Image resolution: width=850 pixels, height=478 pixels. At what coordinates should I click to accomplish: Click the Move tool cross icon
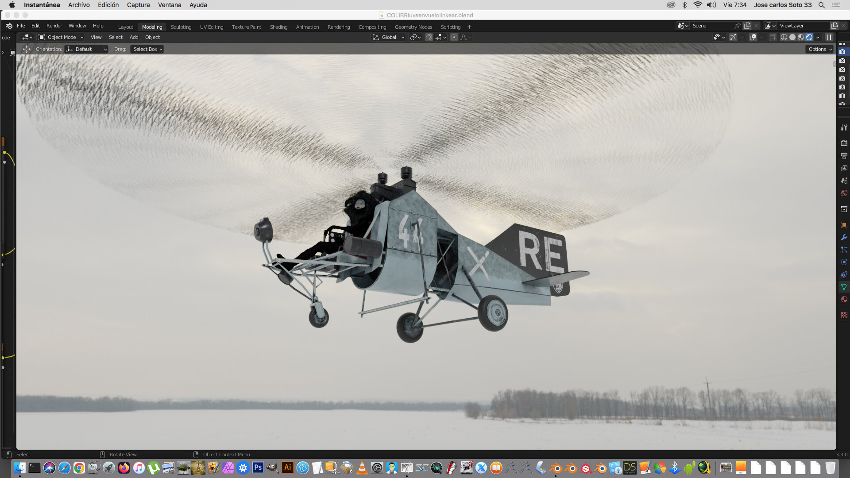point(27,49)
